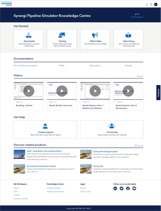Open the LinkedIn social icon
Viewport: 161px width, 211px height.
pos(115,188)
